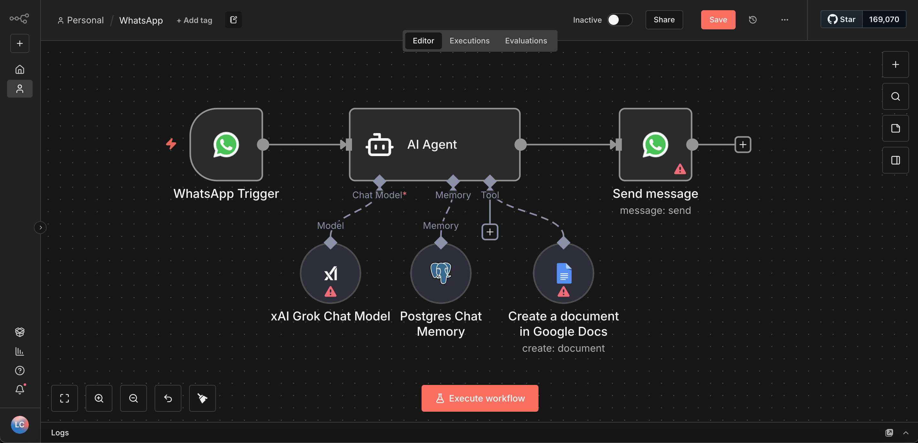The width and height of the screenshot is (918, 443).
Task: Tidy up the workflow layout with the wand tool
Action: pos(202,398)
